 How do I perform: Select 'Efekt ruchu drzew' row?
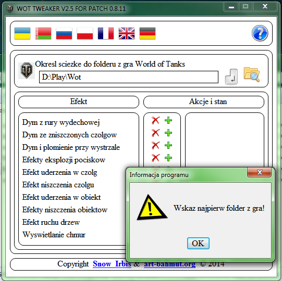pos(51,222)
